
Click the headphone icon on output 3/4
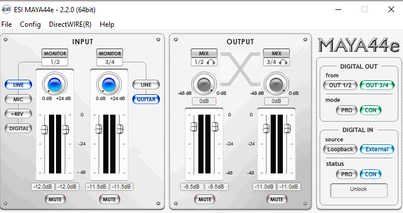283,62
